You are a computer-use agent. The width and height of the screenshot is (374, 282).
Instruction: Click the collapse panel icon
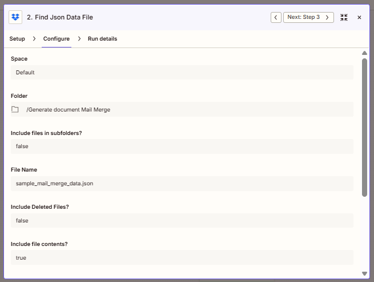point(344,17)
